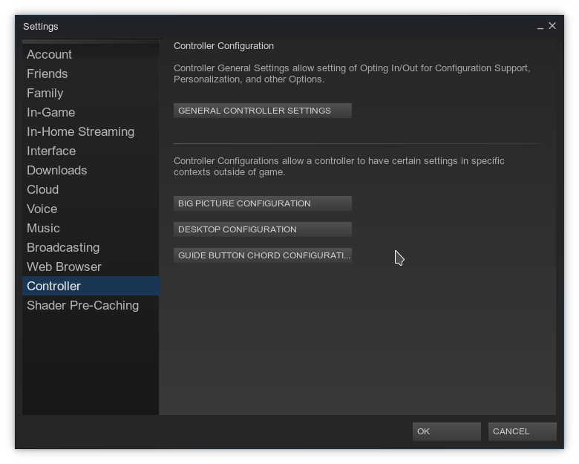The image size is (579, 464).
Task: Open the Account settings category
Action: point(49,55)
